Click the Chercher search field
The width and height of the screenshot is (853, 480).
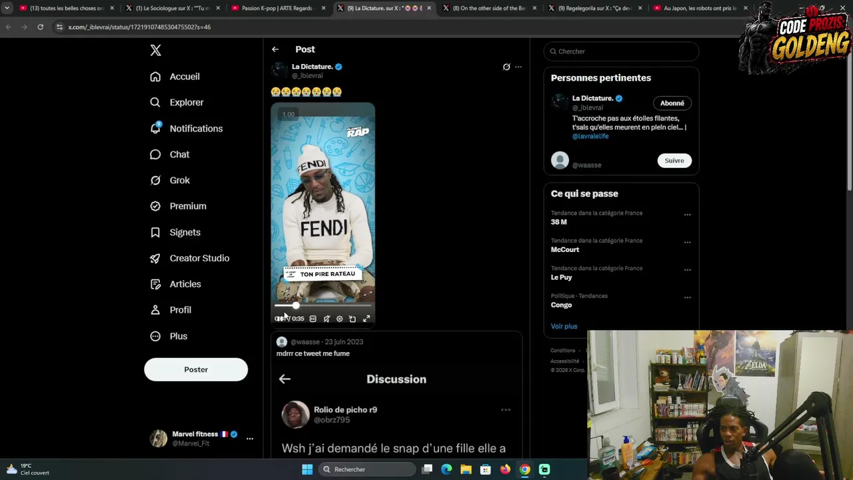621,51
